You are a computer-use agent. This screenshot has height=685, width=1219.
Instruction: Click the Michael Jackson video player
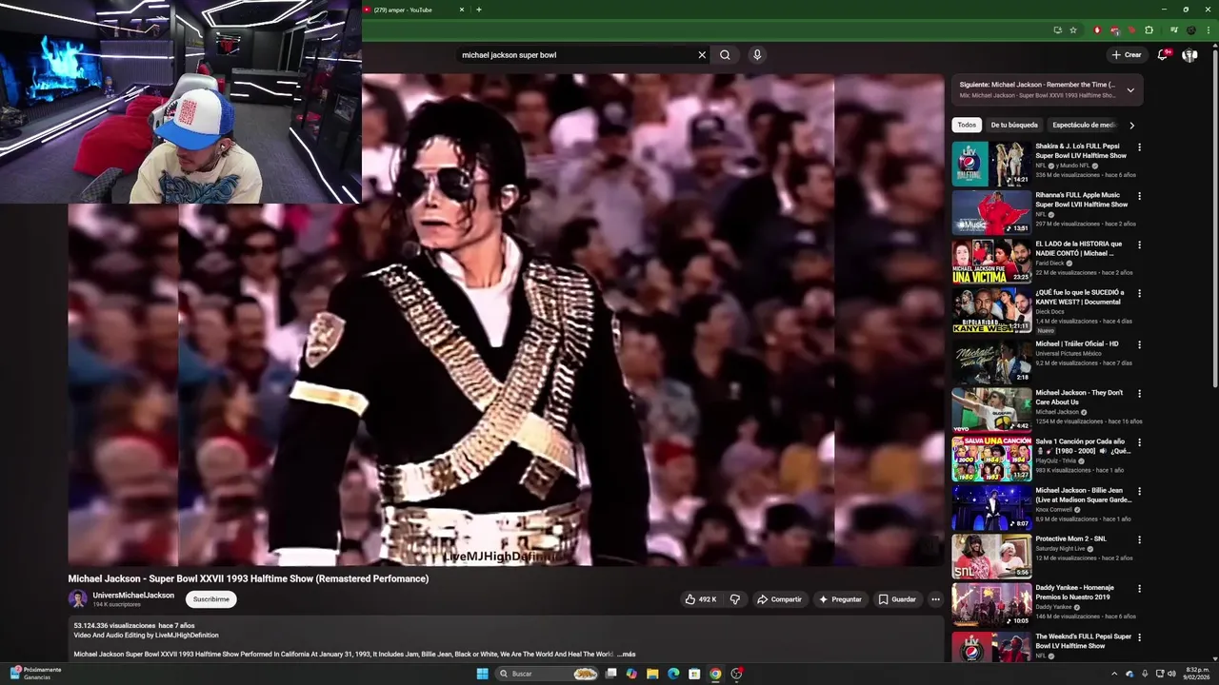pos(506,320)
